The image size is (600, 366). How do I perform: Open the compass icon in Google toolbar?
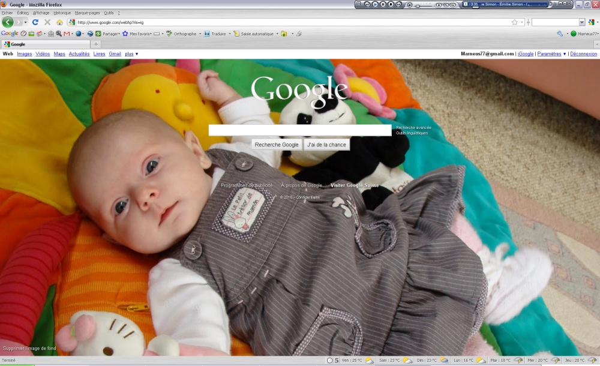click(x=24, y=34)
